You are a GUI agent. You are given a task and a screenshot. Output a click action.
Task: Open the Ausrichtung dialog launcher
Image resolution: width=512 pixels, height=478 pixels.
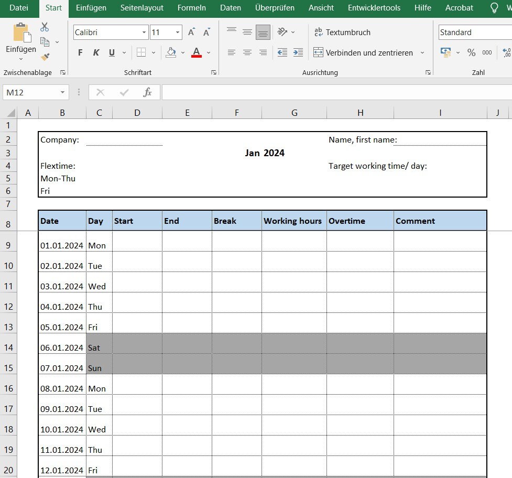coord(429,72)
